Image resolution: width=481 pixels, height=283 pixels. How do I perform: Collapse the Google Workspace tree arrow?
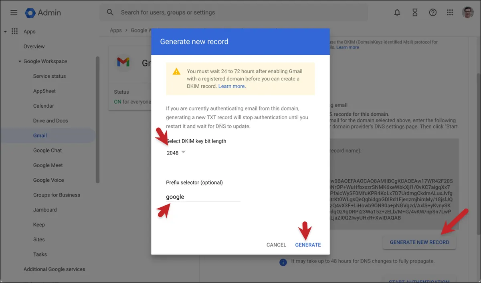click(20, 61)
